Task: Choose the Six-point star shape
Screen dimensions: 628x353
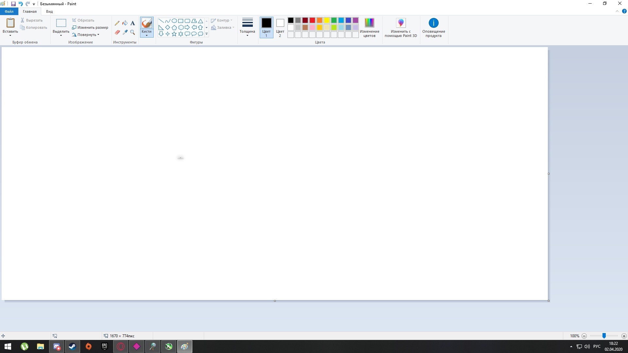Action: 181,34
